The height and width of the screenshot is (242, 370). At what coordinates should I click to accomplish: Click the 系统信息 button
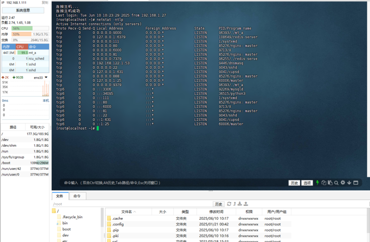[x=23, y=10]
